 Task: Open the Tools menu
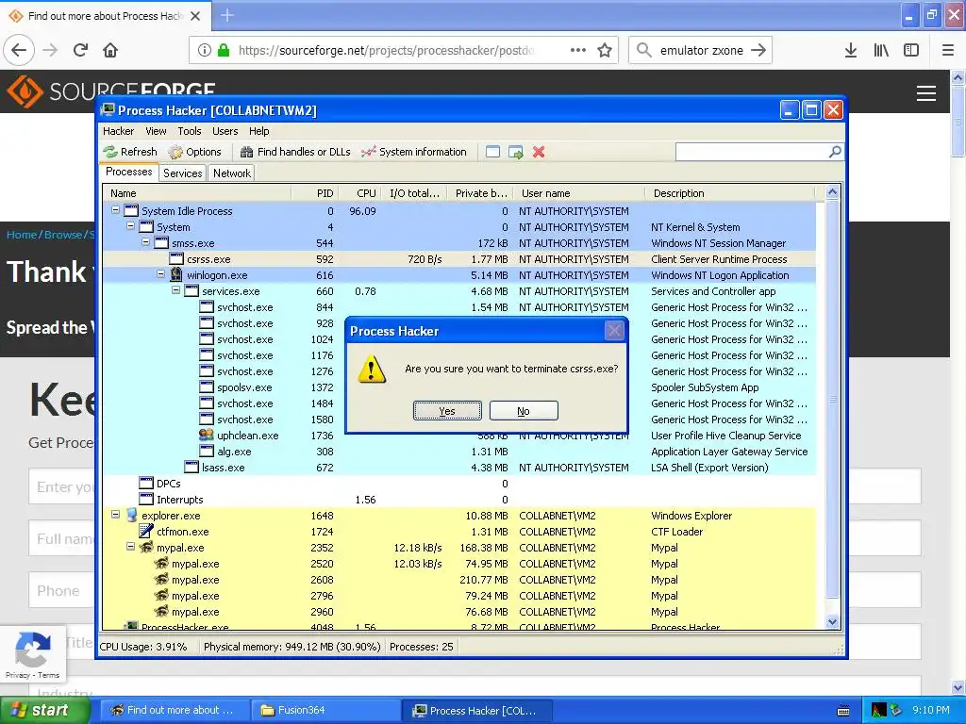coord(189,131)
